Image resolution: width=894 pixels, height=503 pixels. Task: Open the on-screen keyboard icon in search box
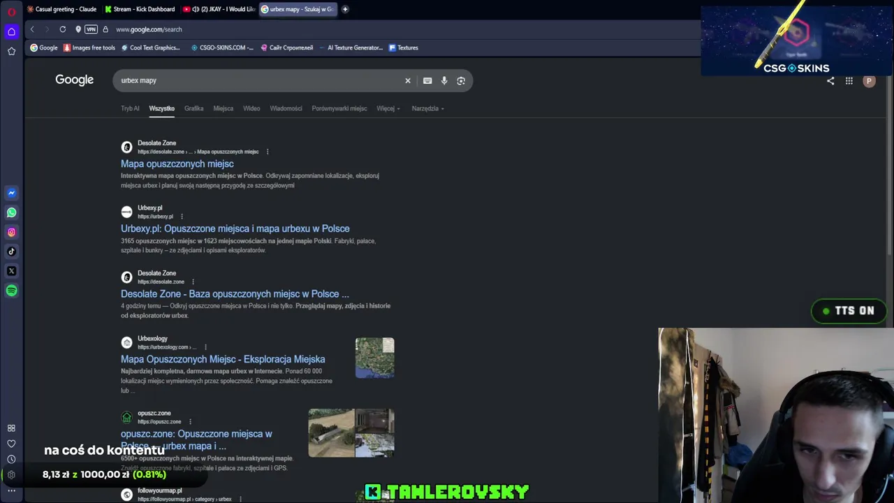(427, 80)
